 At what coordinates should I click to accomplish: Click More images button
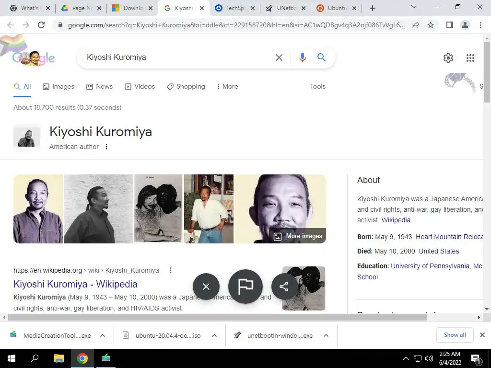coord(298,236)
